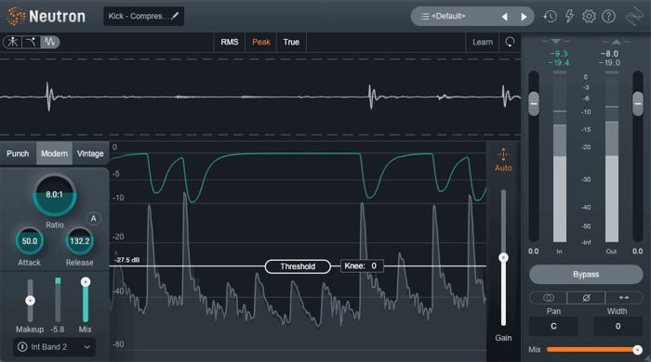Click the output meter threshold triangle
The height and width of the screenshot is (362, 651).
click(x=617, y=42)
